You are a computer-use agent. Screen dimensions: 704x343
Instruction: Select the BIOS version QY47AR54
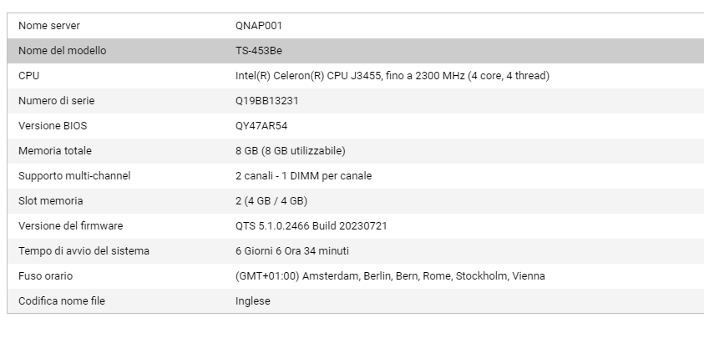[261, 126]
